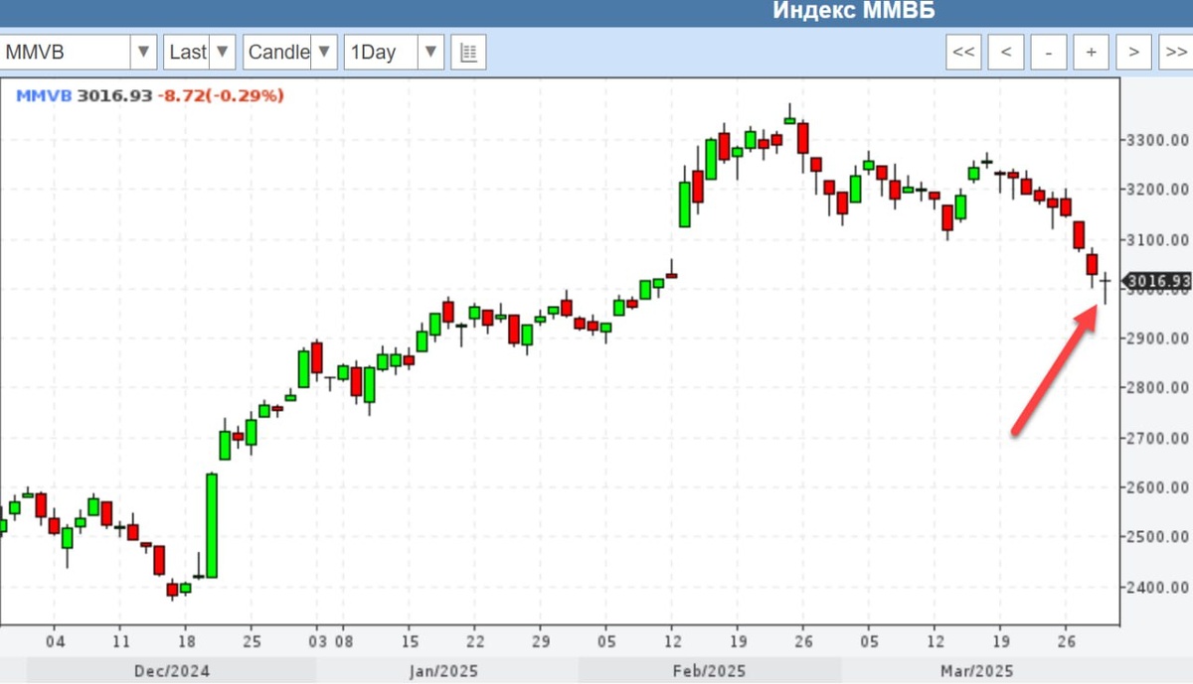The image size is (1193, 684).
Task: Click the 2600.00 price axis label
Action: tap(1155, 487)
